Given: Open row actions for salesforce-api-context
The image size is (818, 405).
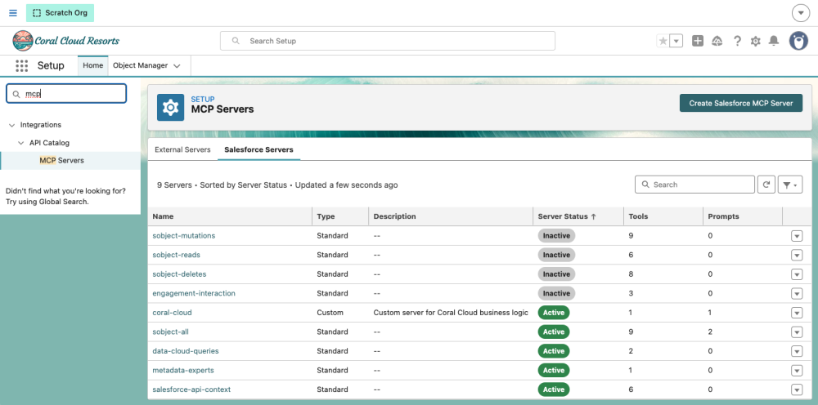Looking at the screenshot, I should point(796,390).
